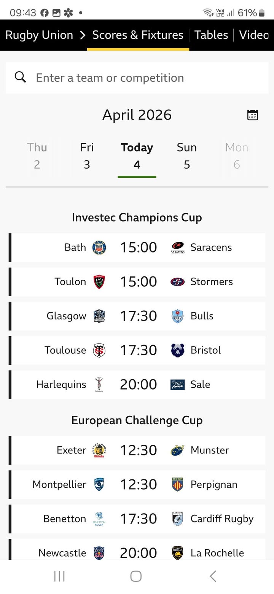The image size is (274, 594).
Task: Open Bath vs Saracens fixture
Action: pyautogui.click(x=138, y=247)
